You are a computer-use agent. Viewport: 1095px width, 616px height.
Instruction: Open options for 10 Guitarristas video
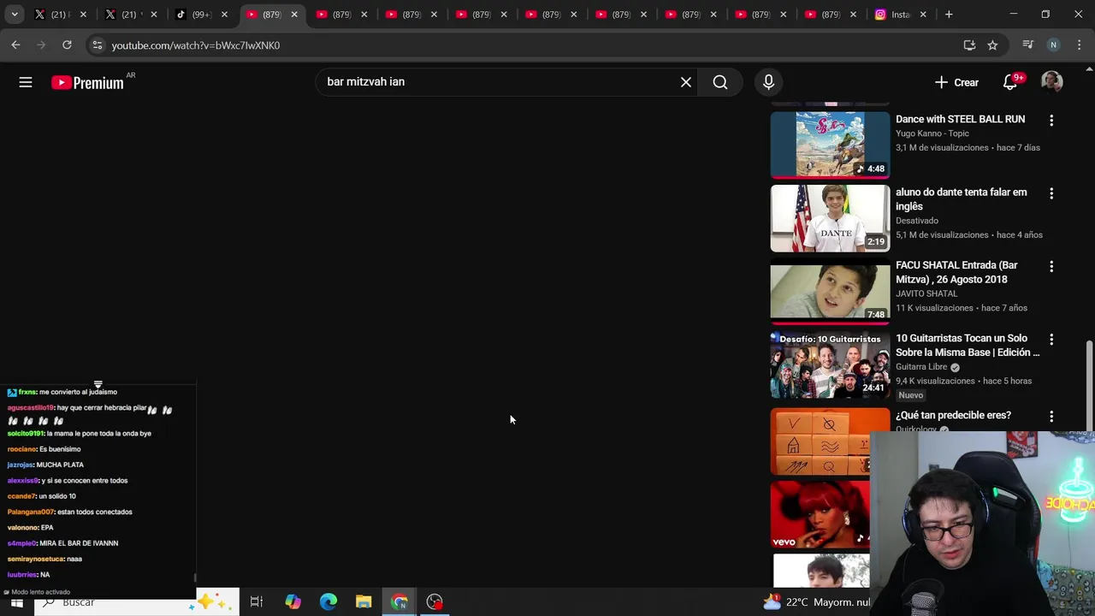tap(1051, 340)
